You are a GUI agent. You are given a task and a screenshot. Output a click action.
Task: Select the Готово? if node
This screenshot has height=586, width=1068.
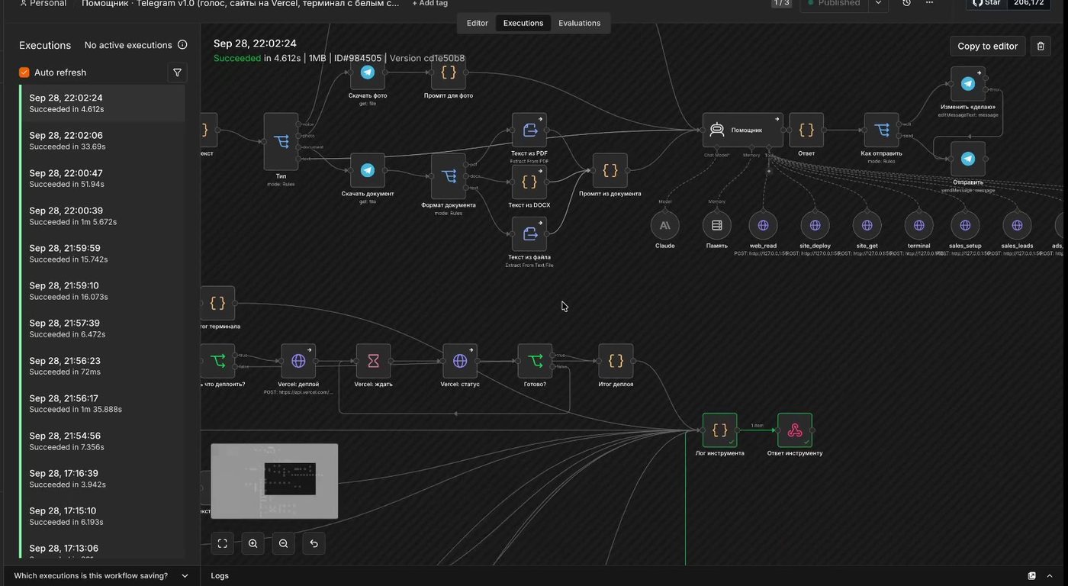536,361
